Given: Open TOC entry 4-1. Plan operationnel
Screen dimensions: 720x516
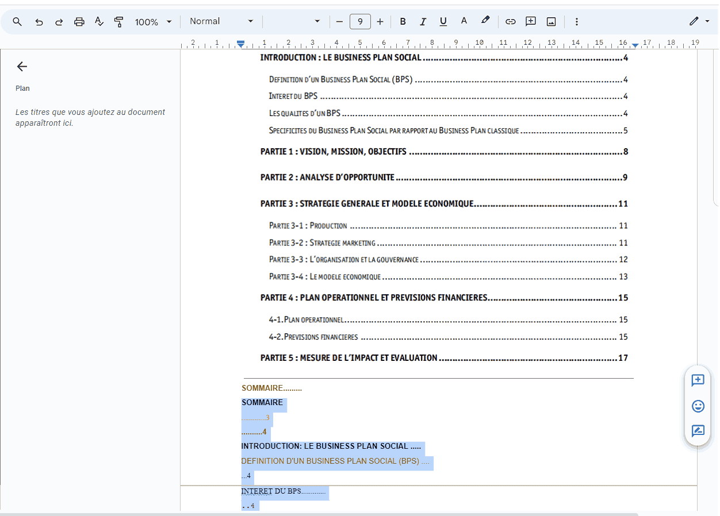Looking at the screenshot, I should click(x=448, y=320).
